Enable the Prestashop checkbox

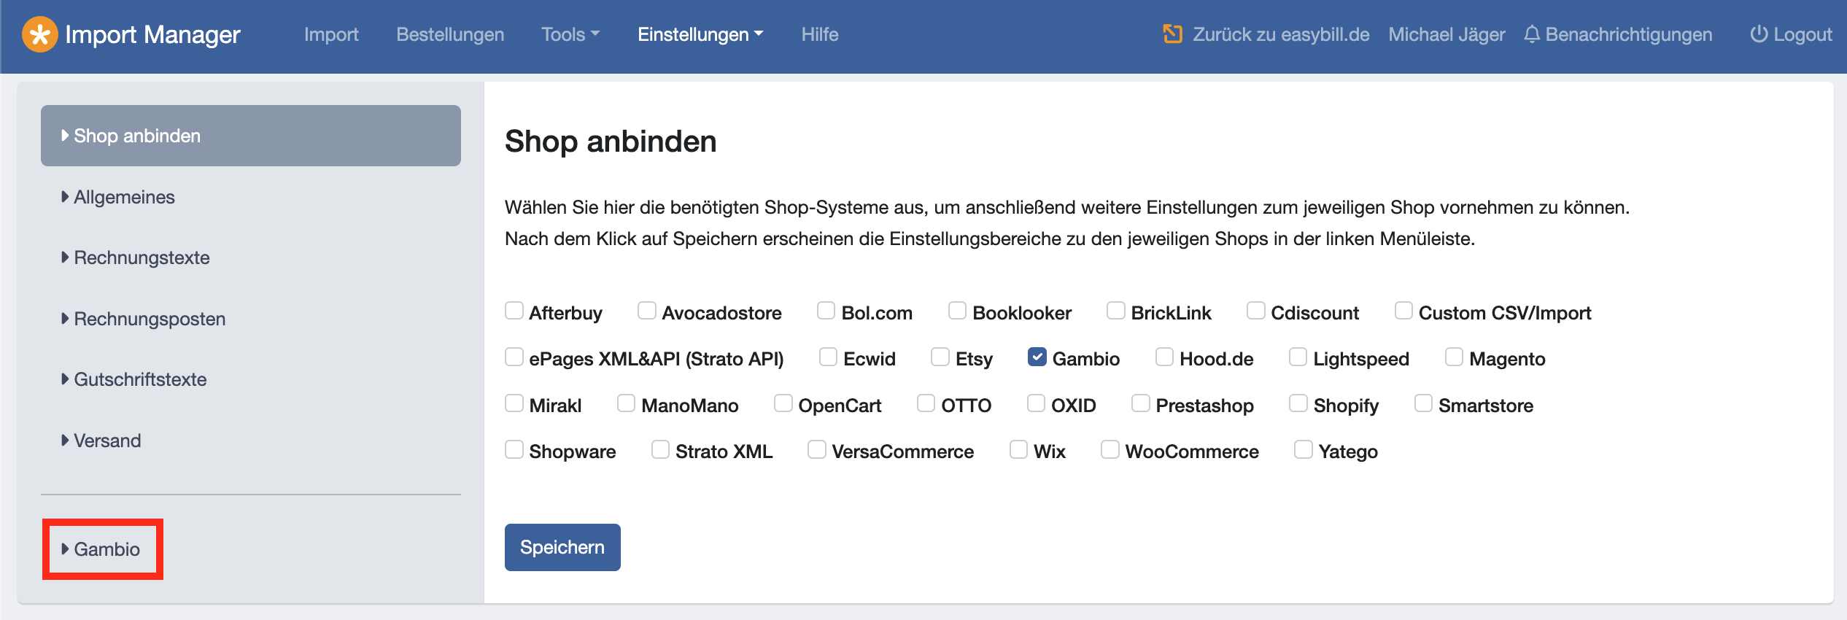1141,403
